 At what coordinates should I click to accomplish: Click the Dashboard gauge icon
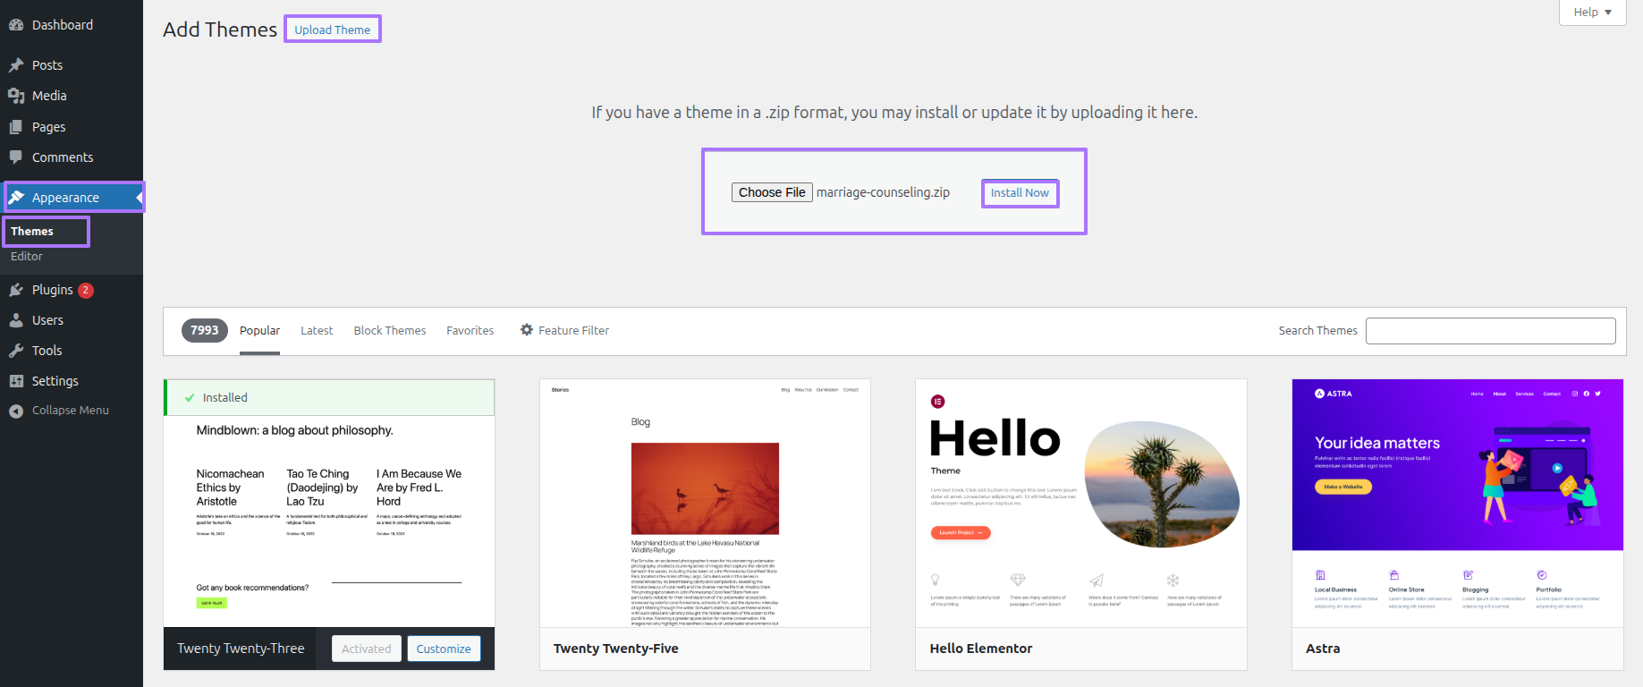pos(16,25)
